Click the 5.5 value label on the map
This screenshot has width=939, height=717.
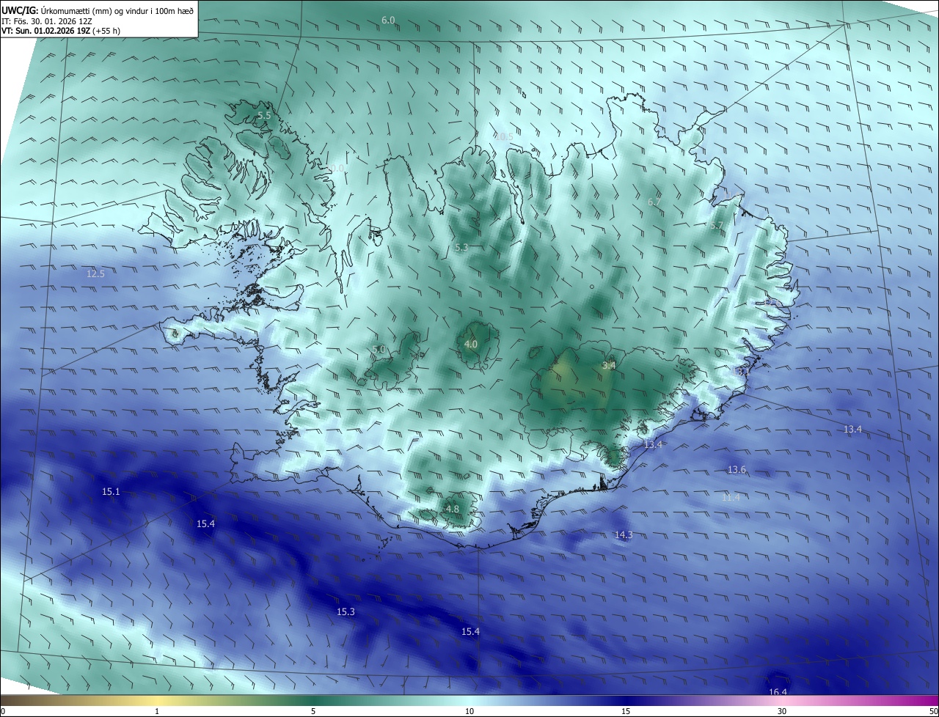264,116
